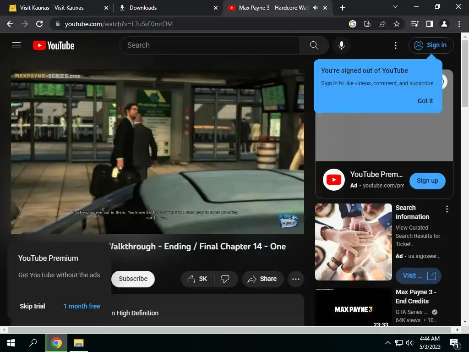Share this page icon in address bar

click(x=382, y=24)
